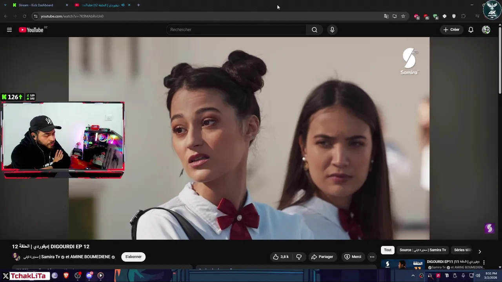
Task: Click the AMD red tray icon
Action: point(438,276)
